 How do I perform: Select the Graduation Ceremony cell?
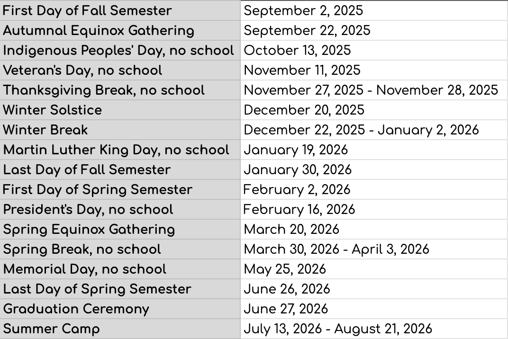pyautogui.click(x=120, y=309)
